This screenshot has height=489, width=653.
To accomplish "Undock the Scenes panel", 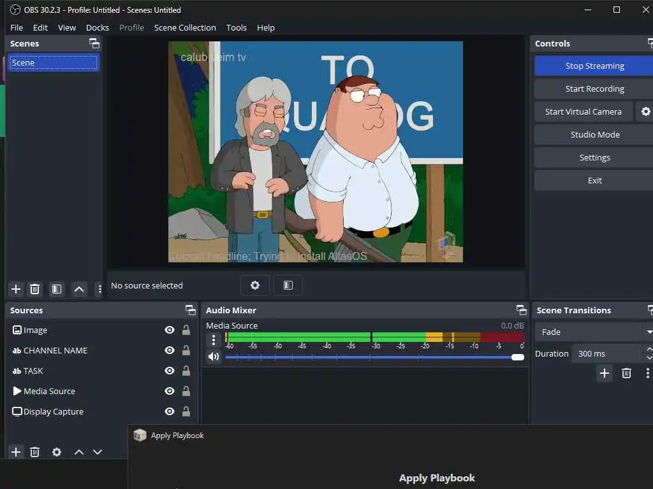I will point(94,43).
